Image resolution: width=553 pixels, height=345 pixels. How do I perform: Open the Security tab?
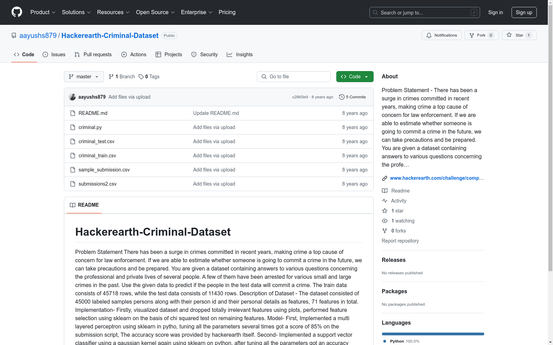(205, 55)
